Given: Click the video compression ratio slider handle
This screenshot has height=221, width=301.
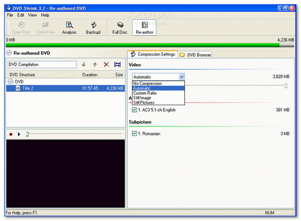Looking at the screenshot, I should 286,86.
